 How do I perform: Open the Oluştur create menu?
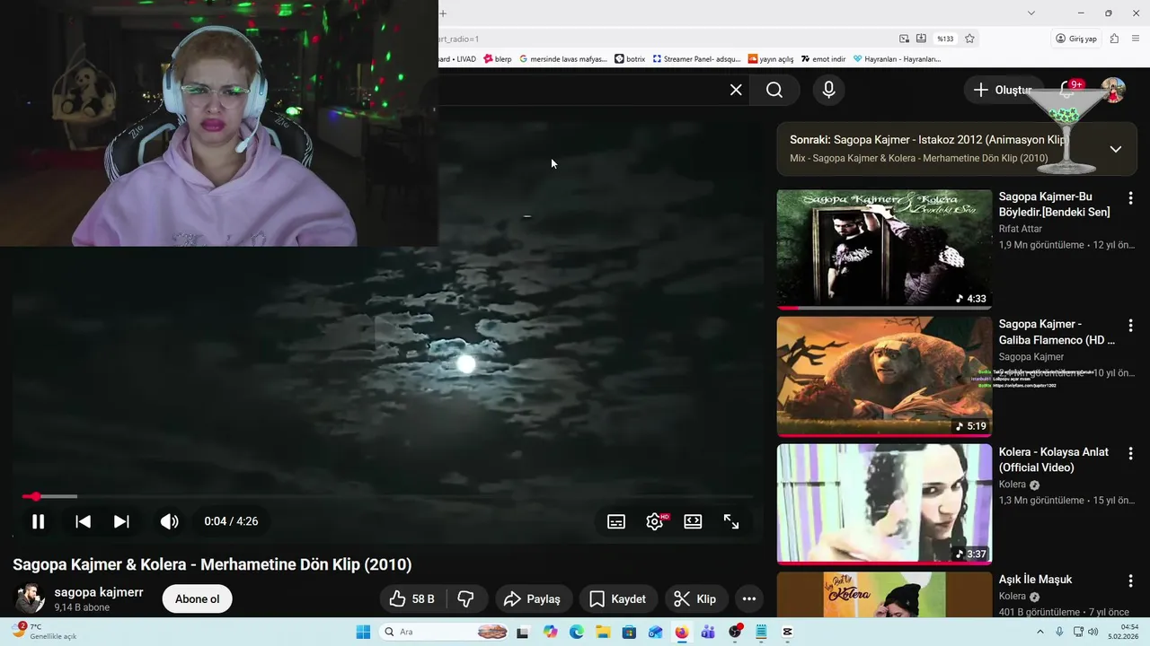coord(1002,90)
